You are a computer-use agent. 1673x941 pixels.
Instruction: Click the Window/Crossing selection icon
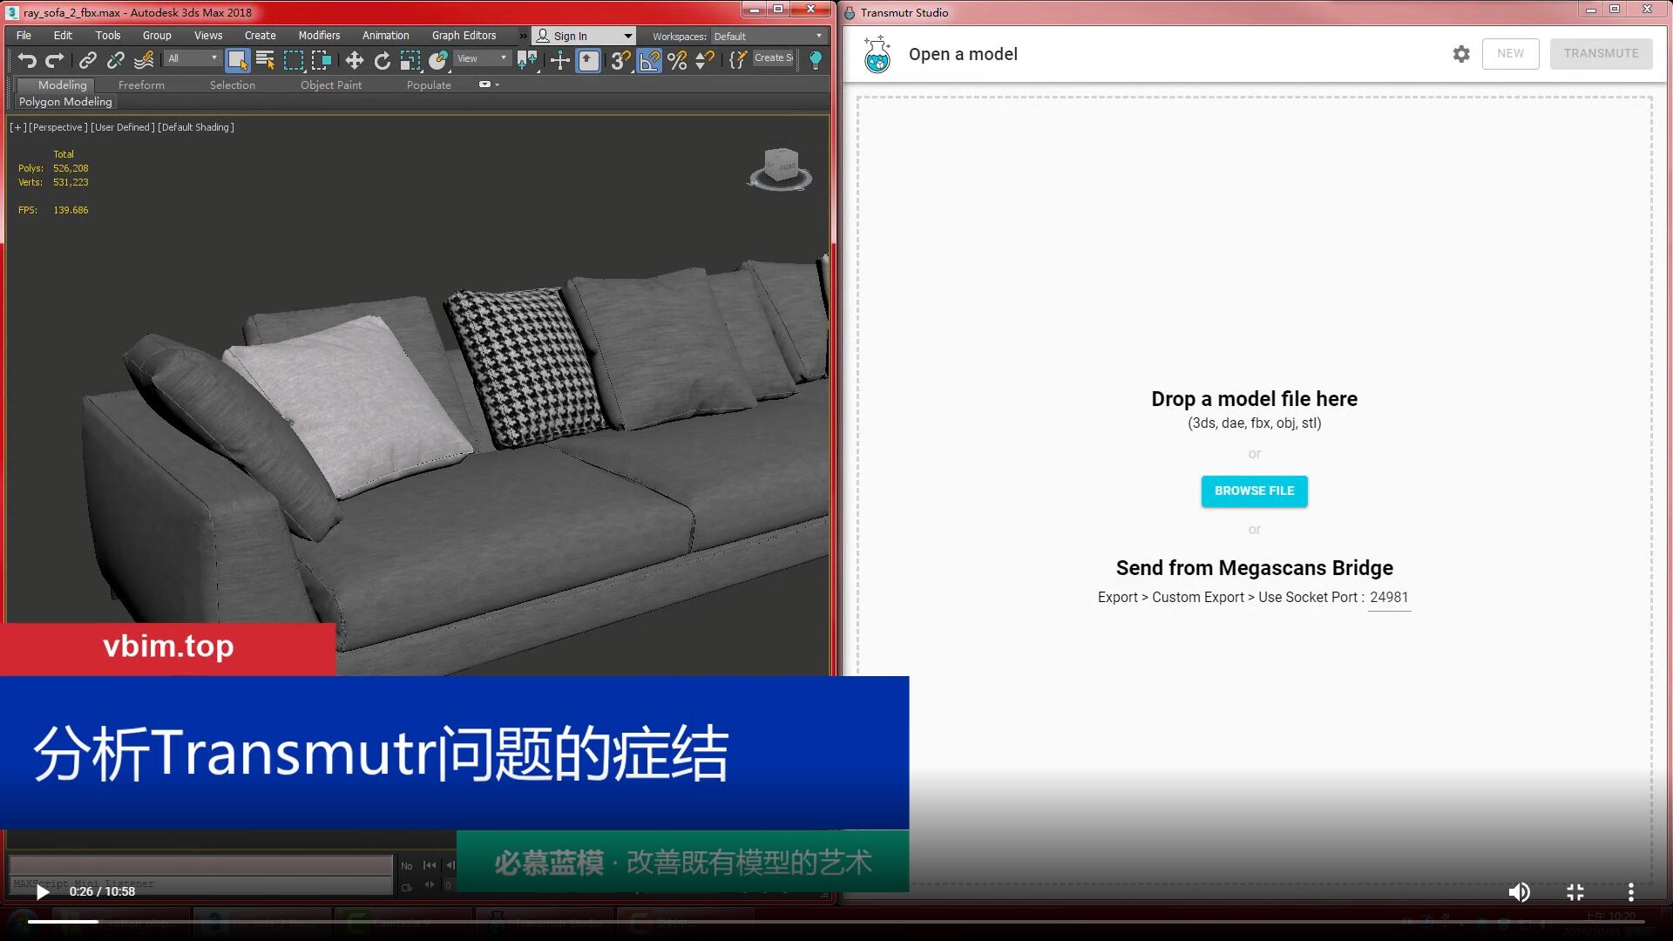(x=321, y=60)
